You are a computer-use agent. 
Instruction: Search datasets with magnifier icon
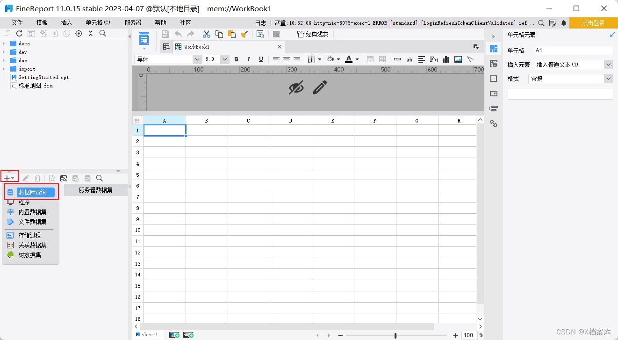100,178
